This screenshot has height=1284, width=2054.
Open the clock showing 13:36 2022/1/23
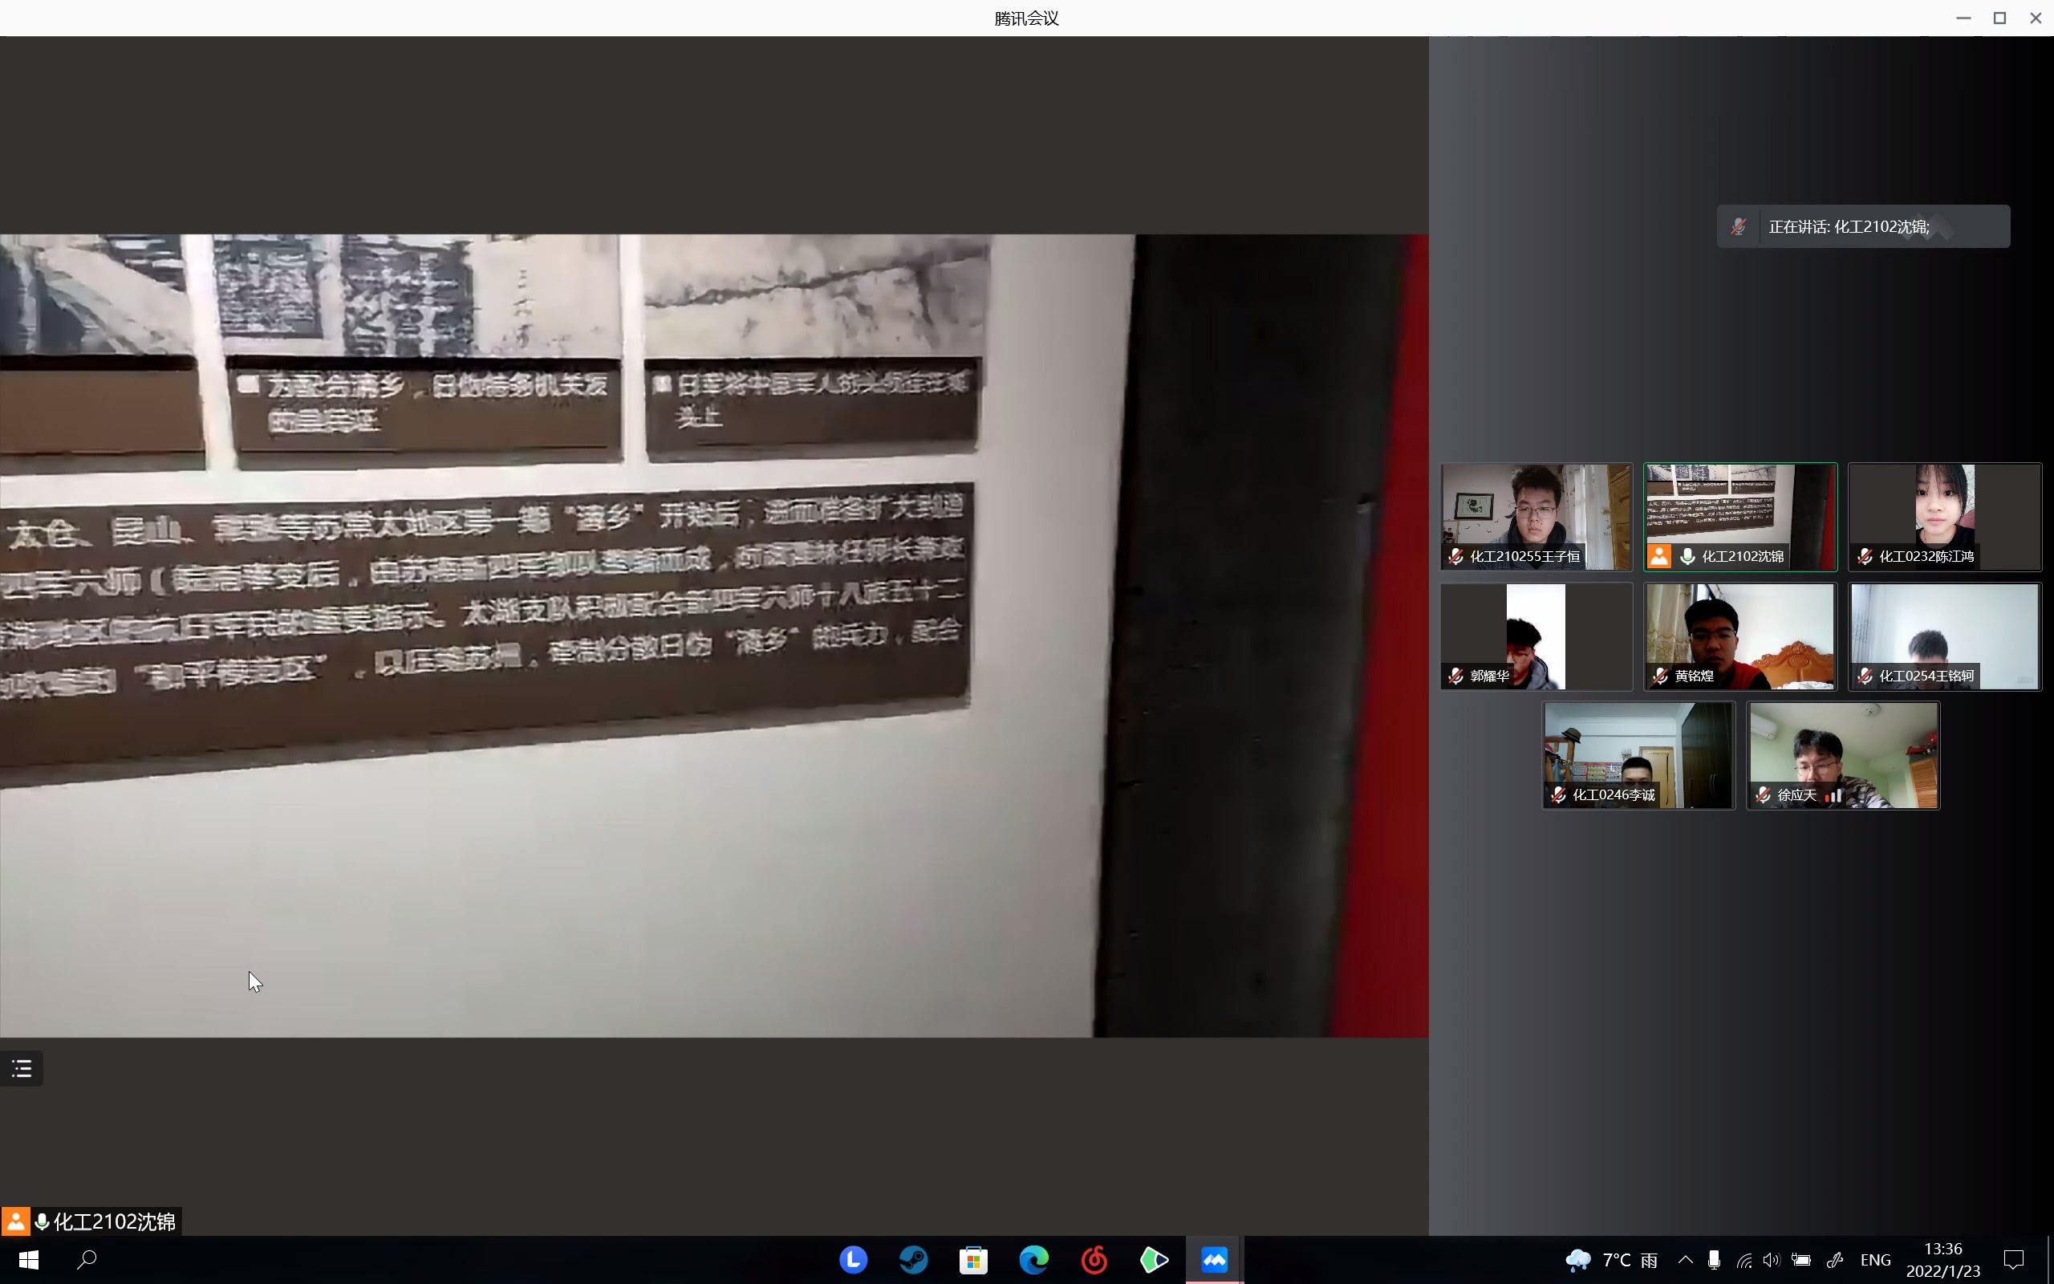point(1942,1259)
